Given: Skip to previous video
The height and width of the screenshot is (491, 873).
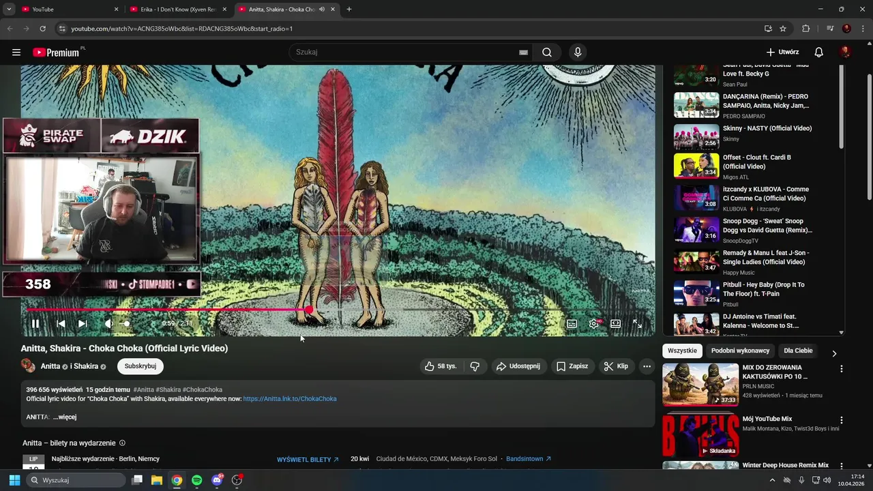Looking at the screenshot, I should click(61, 324).
